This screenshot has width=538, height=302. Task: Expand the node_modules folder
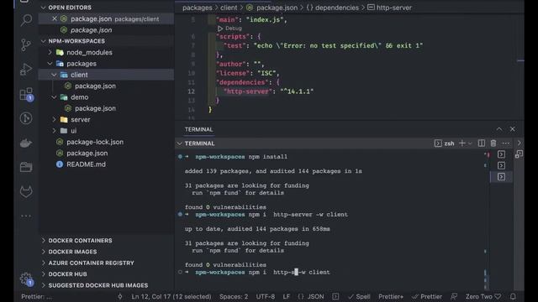pos(50,52)
